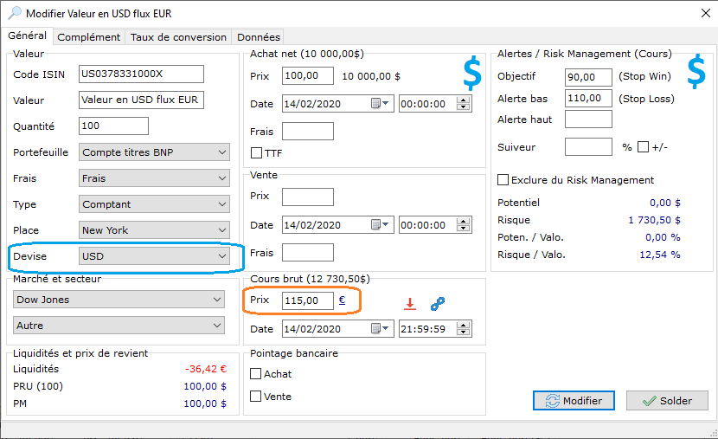Image resolution: width=718 pixels, height=439 pixels.
Task: Click the Cours brut time stepper
Action: 464,328
